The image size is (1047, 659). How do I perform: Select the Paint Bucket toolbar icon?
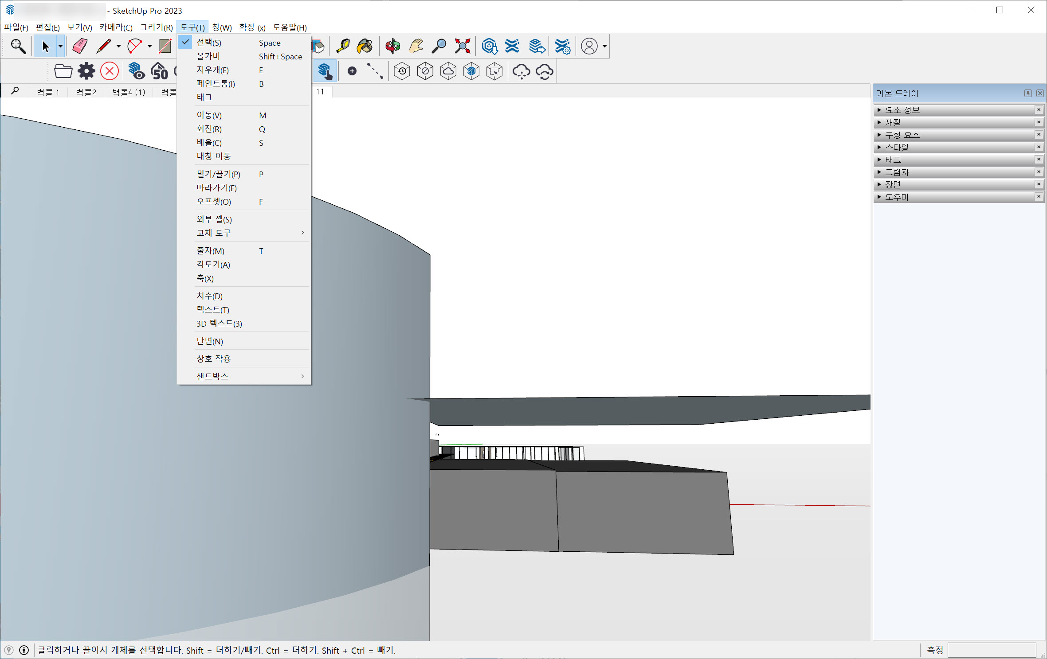point(365,46)
